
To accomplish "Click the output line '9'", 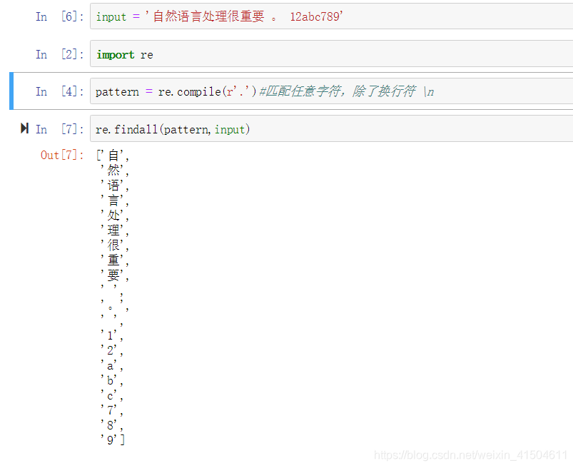I will pyautogui.click(x=113, y=439).
